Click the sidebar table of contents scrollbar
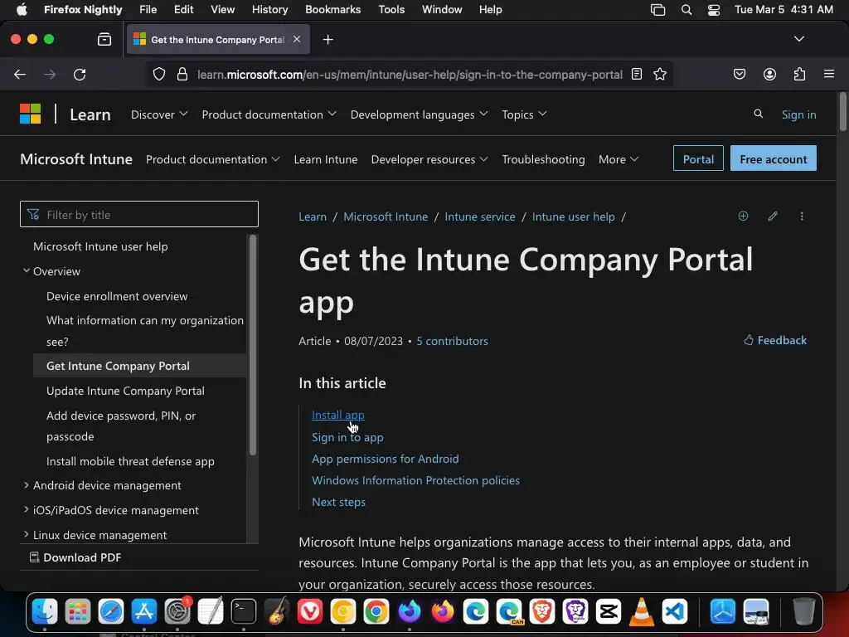 pyautogui.click(x=253, y=344)
